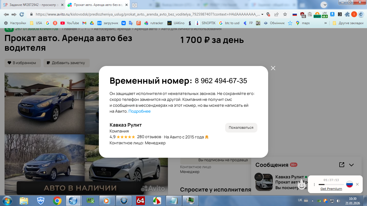This screenshot has height=206, width=367.
Task: Open the rutracker bookmark
Action: tap(154, 23)
